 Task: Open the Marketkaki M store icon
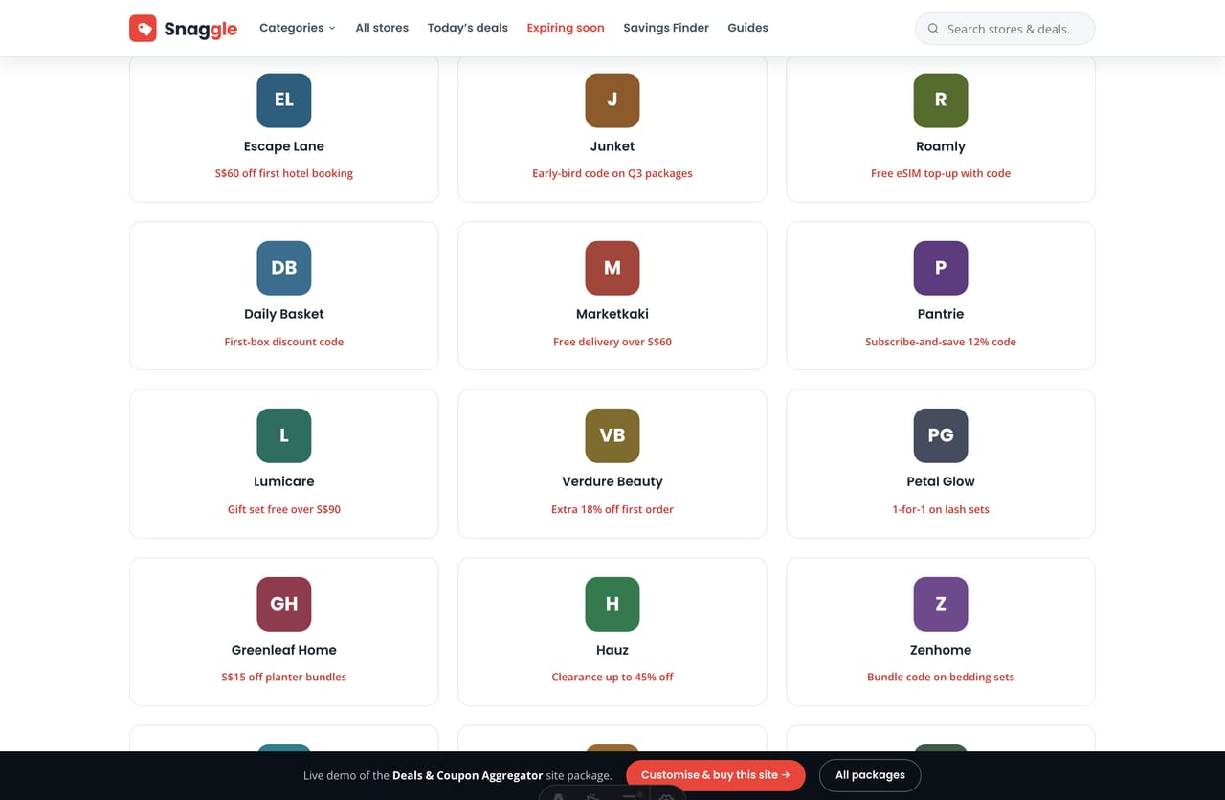click(x=612, y=268)
